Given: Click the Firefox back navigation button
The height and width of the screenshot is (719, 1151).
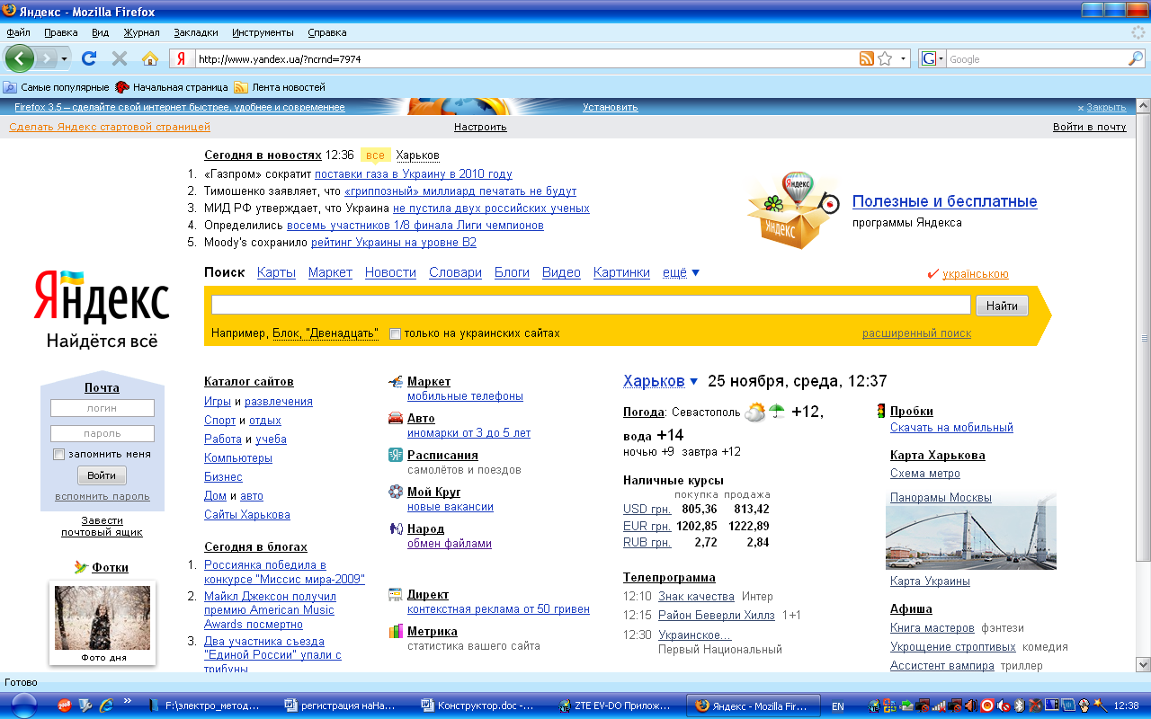Looking at the screenshot, I should [20, 58].
